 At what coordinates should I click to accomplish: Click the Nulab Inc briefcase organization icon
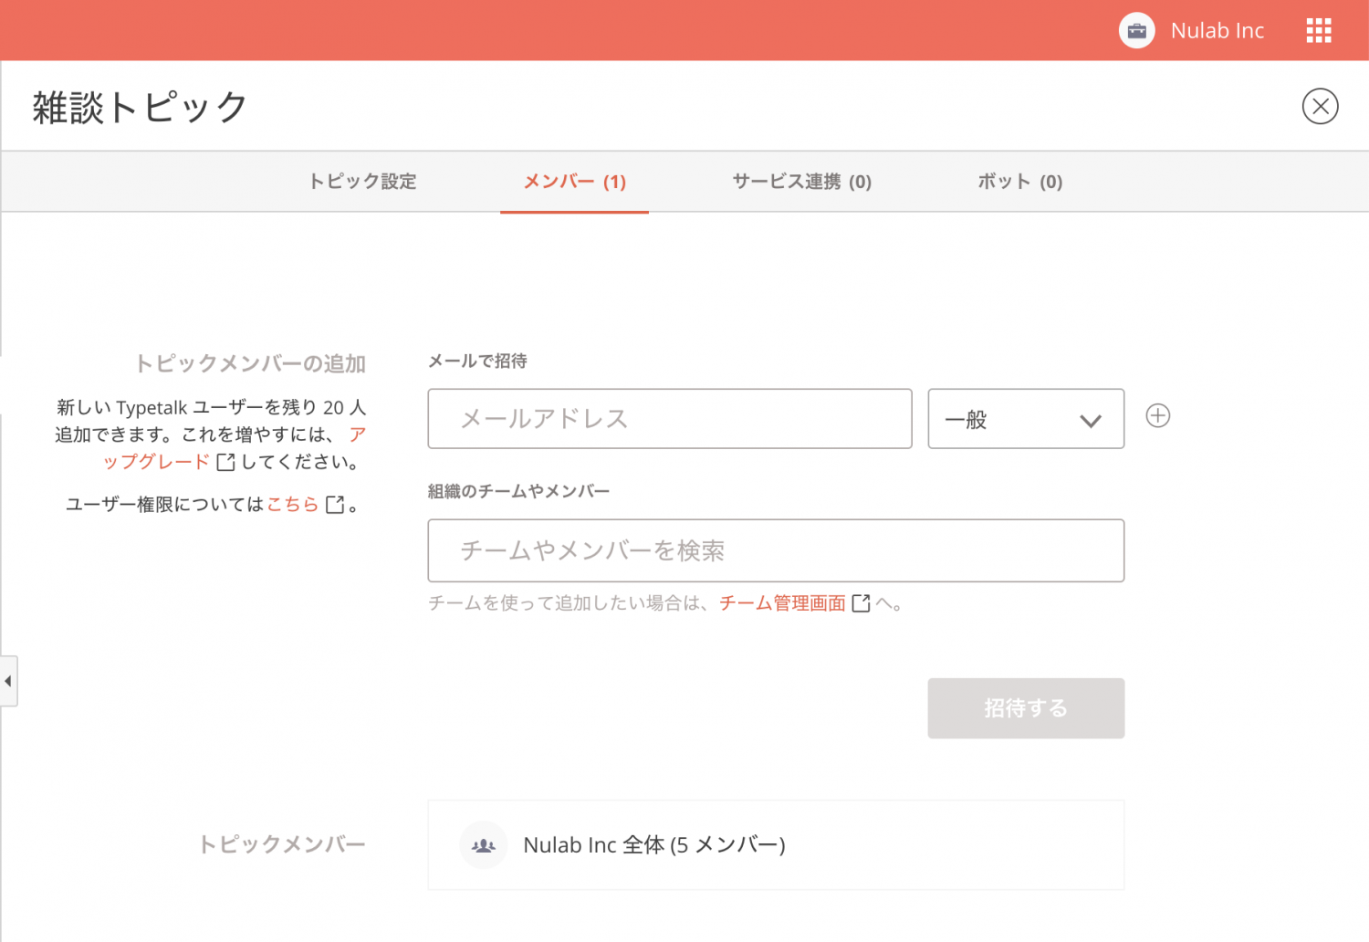point(1136,30)
